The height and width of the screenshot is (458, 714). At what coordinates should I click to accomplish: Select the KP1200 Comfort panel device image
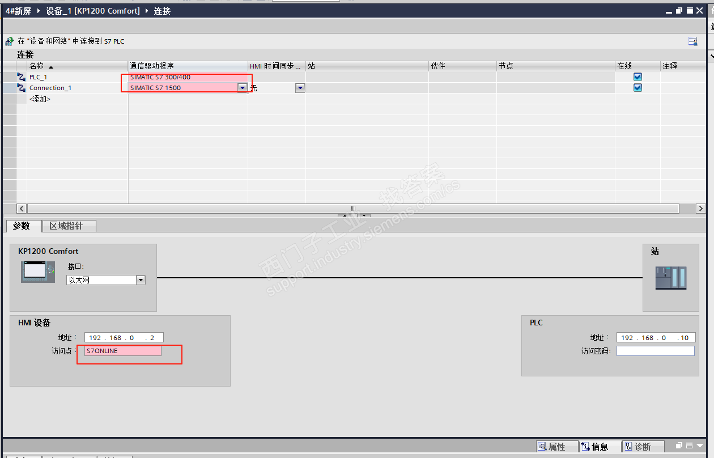[38, 272]
